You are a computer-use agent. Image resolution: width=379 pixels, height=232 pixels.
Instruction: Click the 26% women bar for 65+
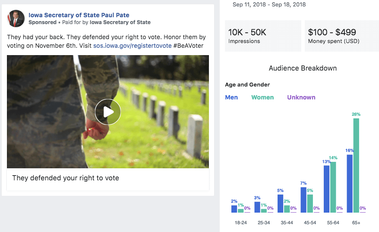[356, 165]
